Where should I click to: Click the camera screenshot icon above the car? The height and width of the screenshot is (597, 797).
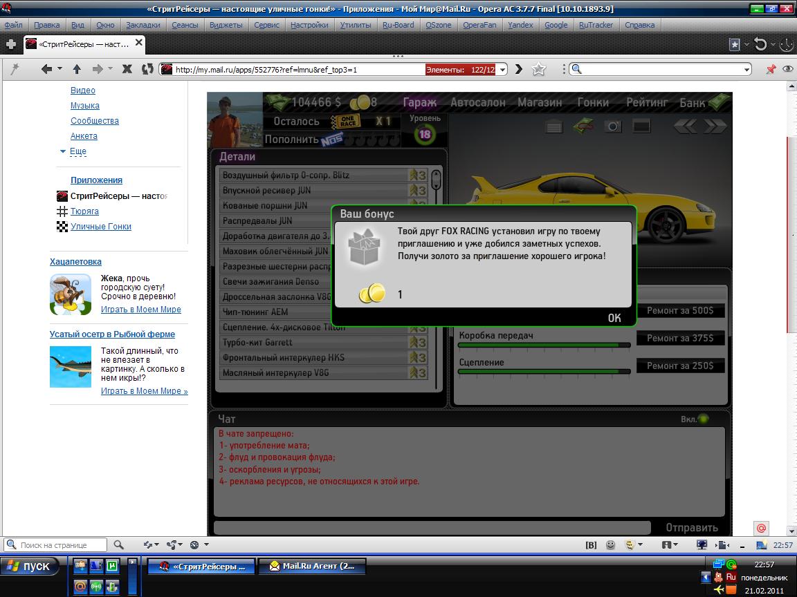[x=613, y=126]
